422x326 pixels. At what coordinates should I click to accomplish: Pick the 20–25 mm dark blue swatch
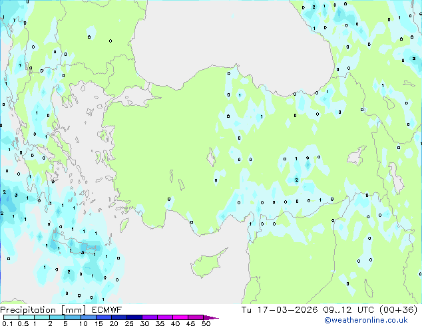118,317
